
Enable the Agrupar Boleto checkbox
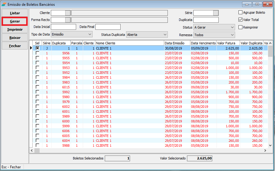[240, 13]
